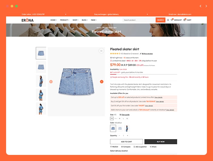Expand the PRODUCT menu dropdown

[65, 20]
